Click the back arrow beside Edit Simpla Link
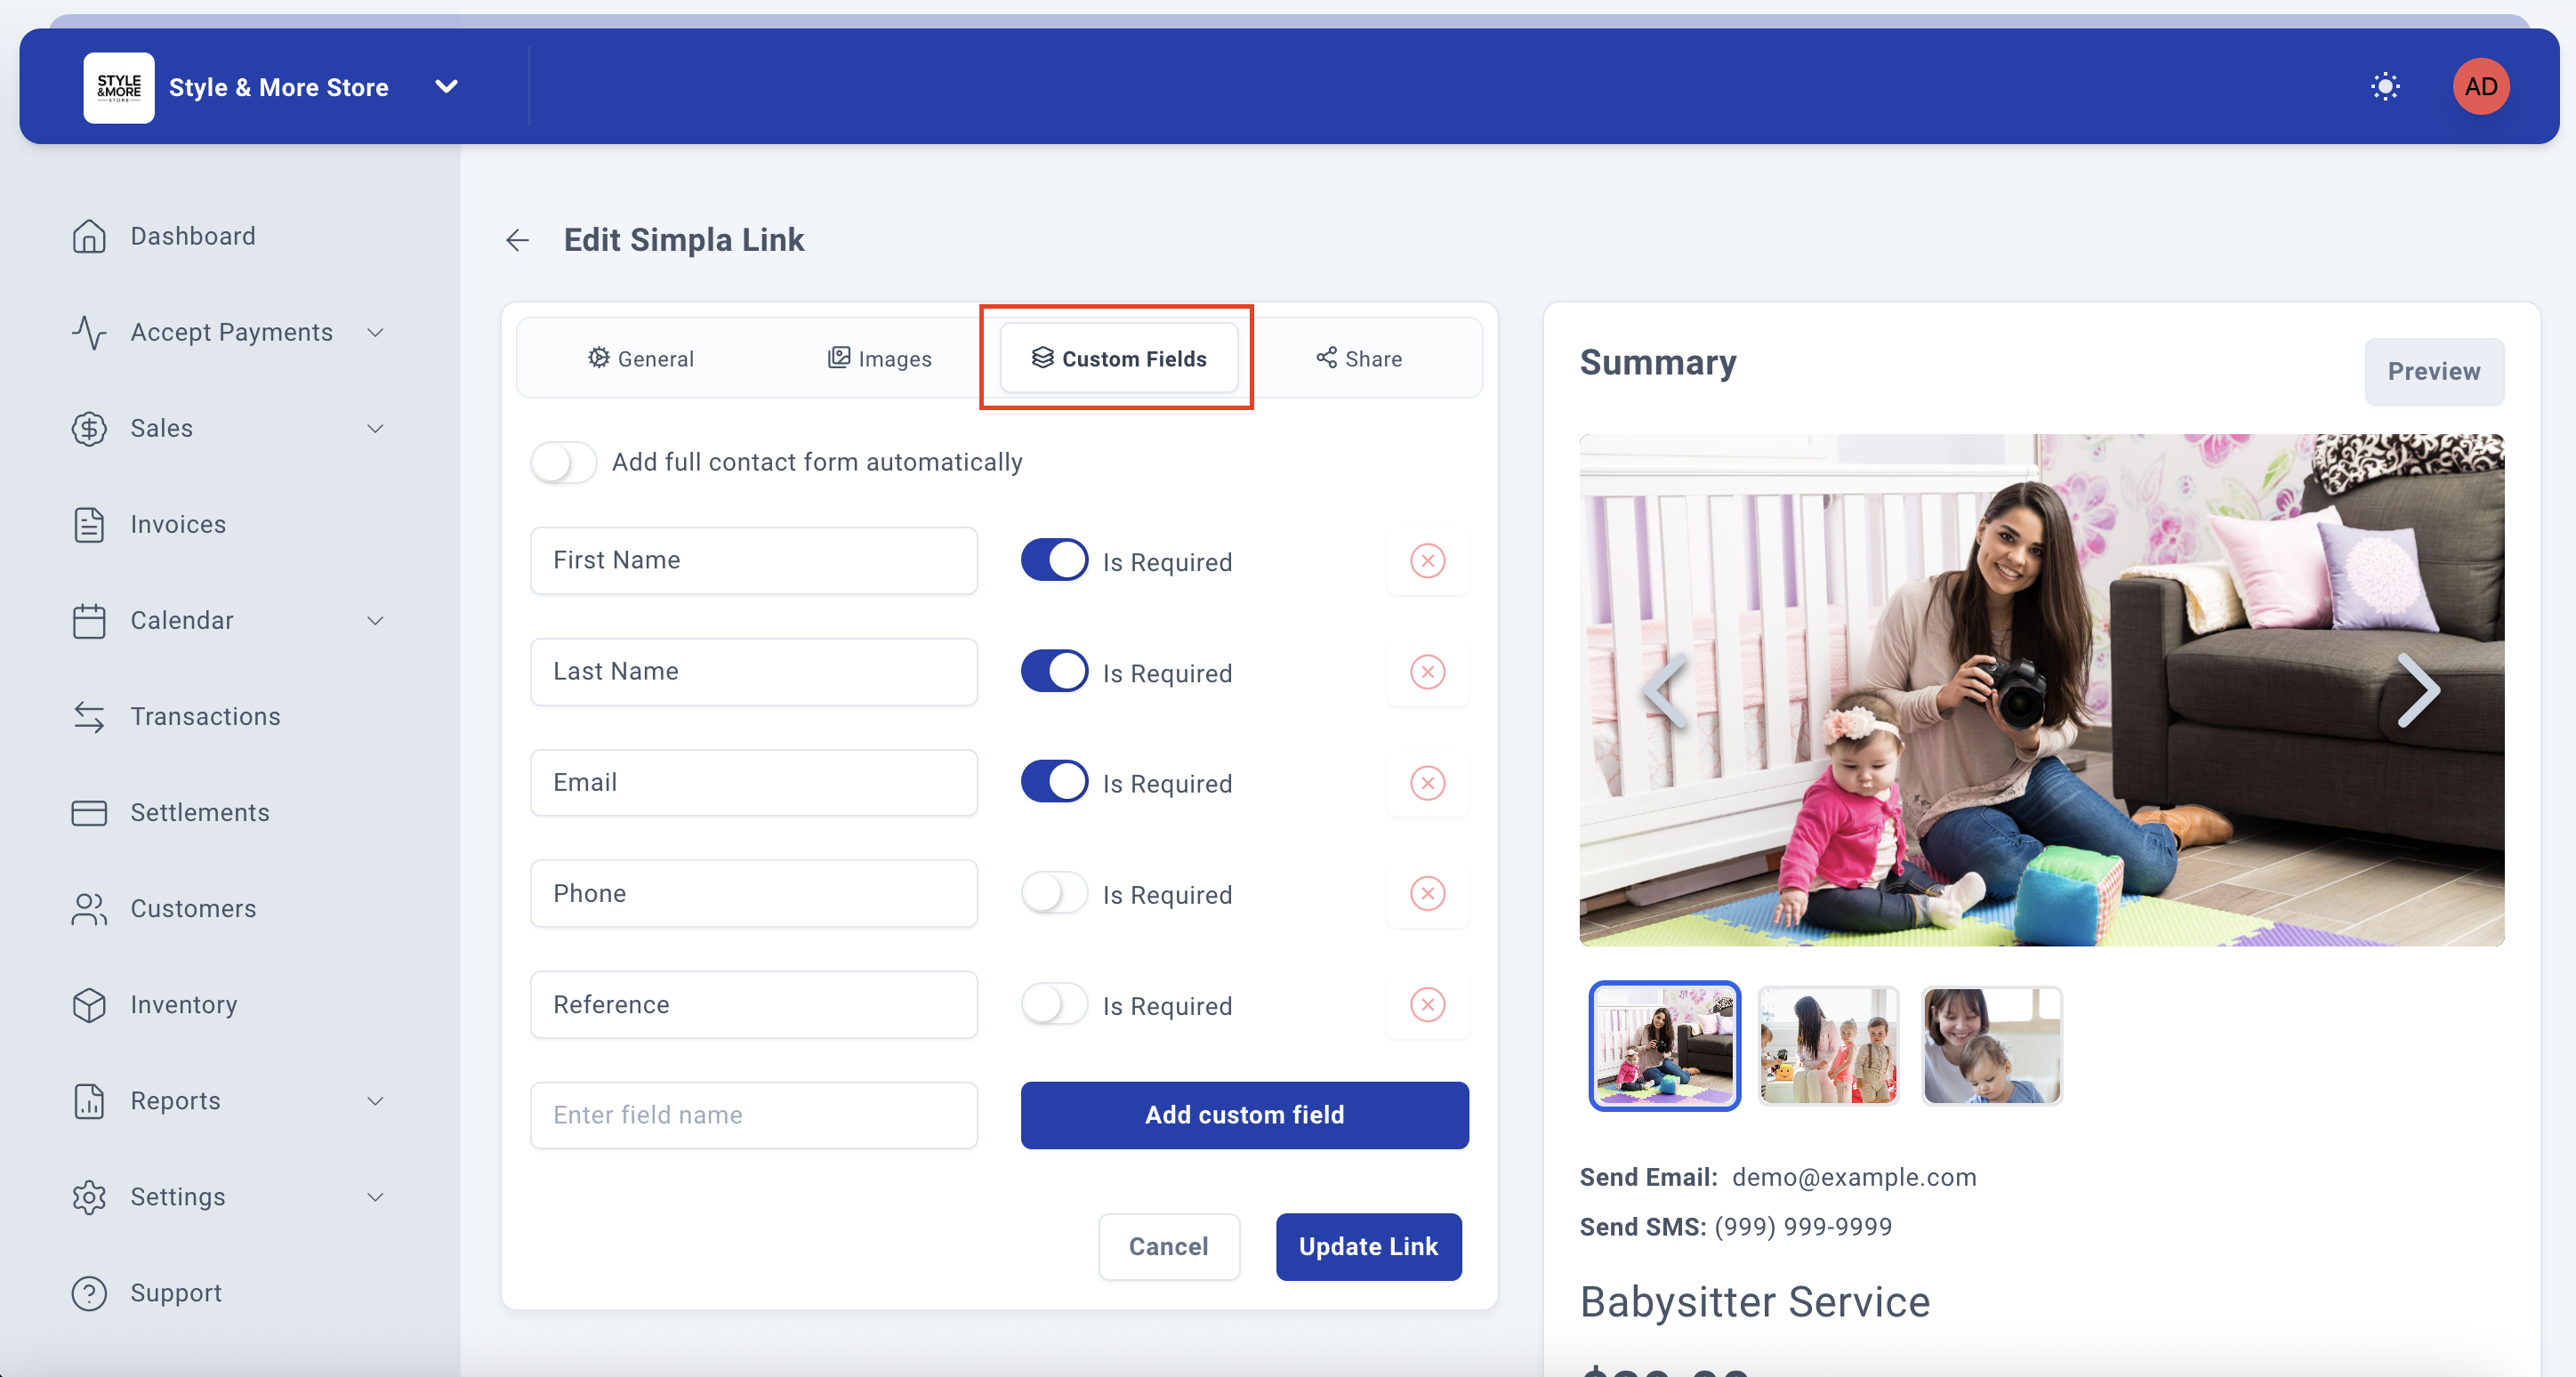Image resolution: width=2576 pixels, height=1377 pixels. pos(517,240)
